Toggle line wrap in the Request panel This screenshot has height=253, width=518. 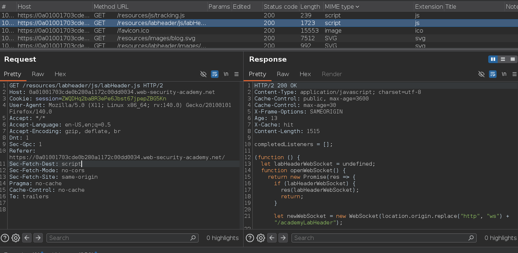[x=215, y=74]
